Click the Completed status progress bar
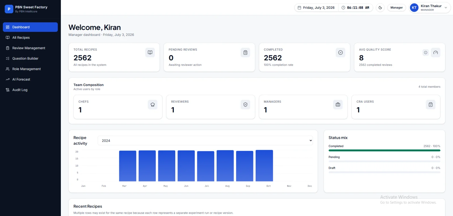The width and height of the screenshot is (453, 216). pos(384,150)
